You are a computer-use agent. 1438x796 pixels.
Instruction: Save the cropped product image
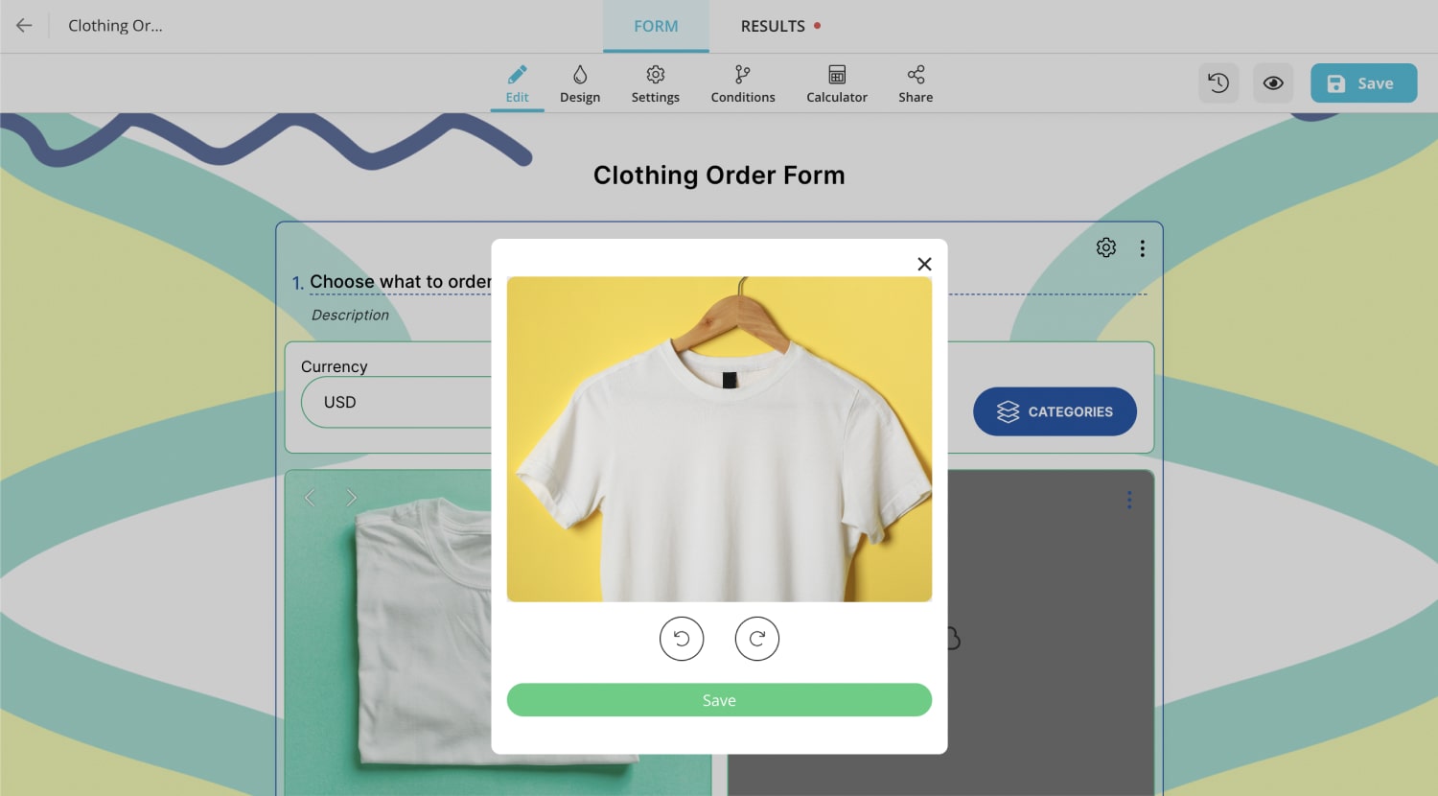click(x=719, y=700)
